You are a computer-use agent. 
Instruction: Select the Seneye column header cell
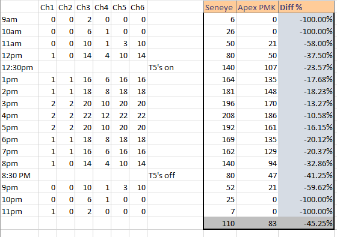[x=220, y=7]
